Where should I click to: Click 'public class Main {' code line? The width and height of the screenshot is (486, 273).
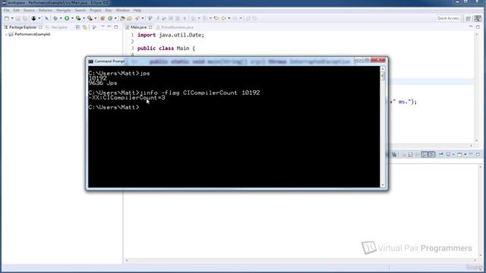166,49
